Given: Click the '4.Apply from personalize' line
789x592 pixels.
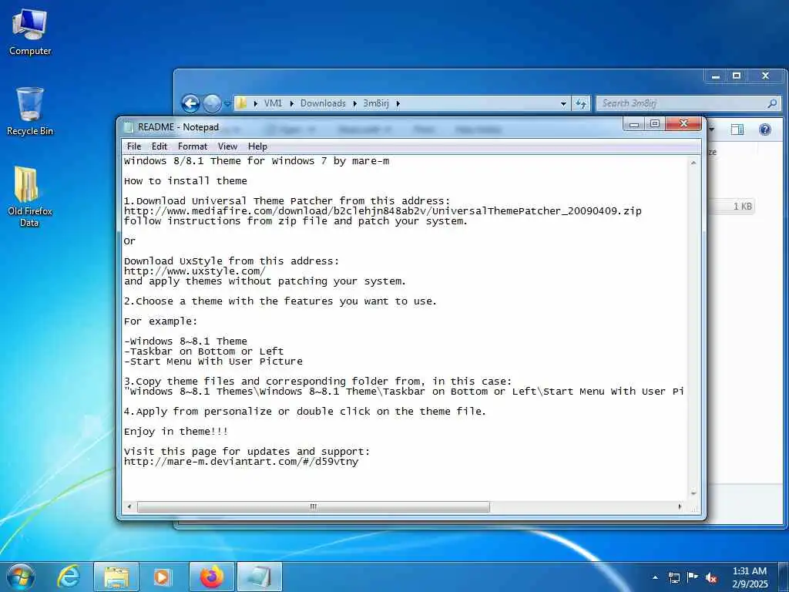Looking at the screenshot, I should pos(305,412).
